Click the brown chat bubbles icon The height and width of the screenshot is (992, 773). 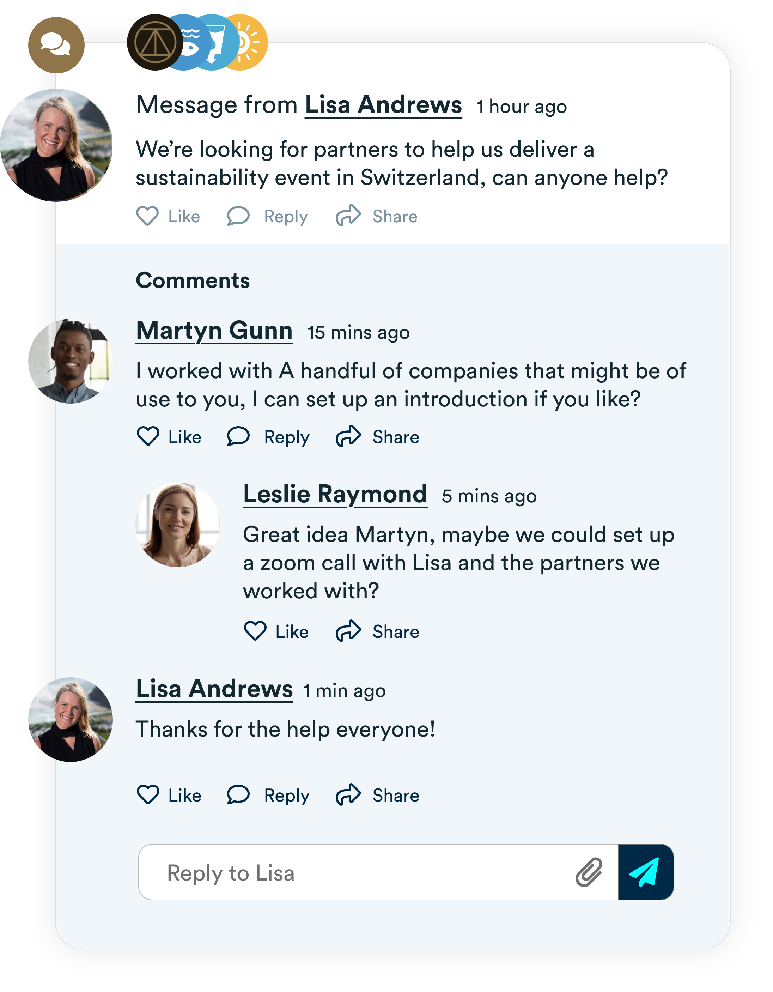56,45
